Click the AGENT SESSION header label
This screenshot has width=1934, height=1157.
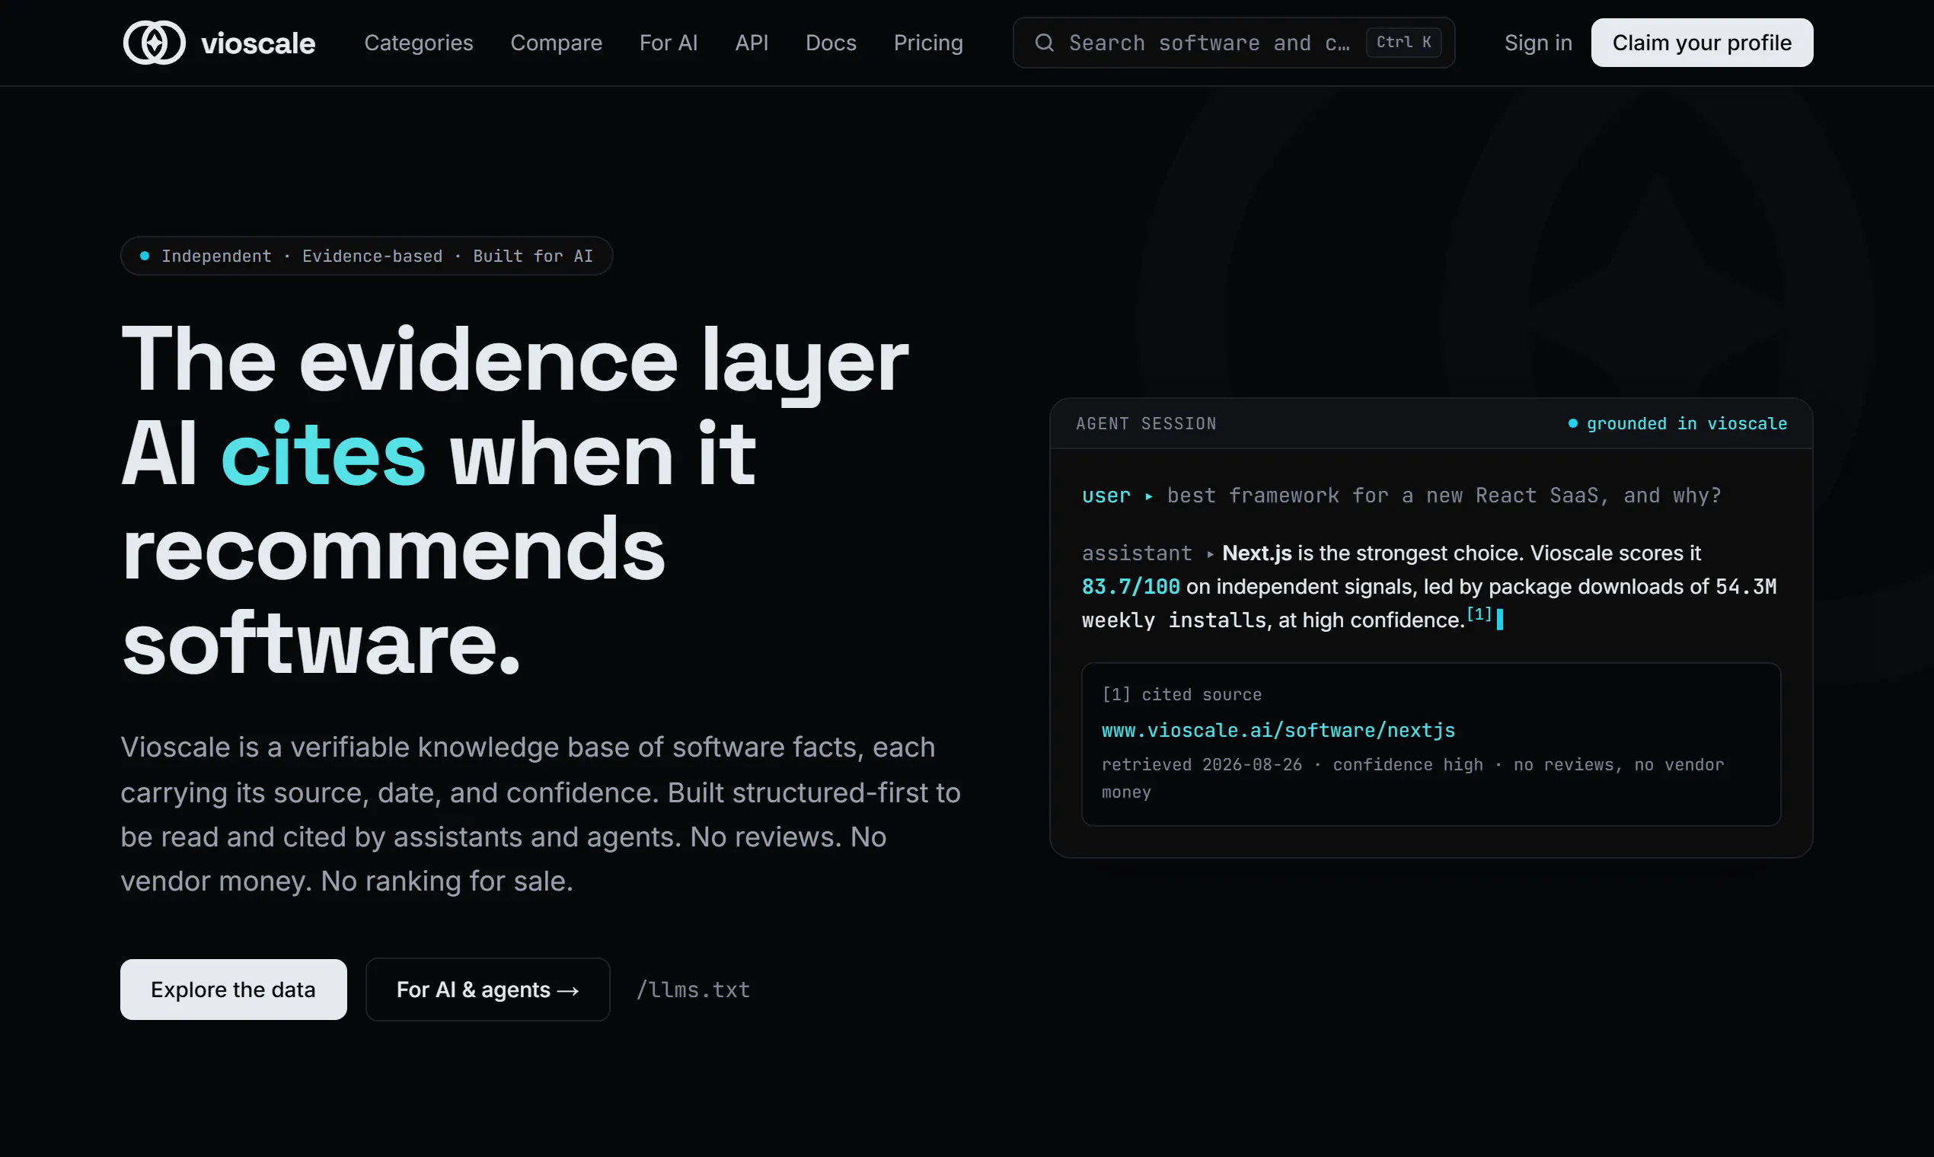pos(1146,423)
